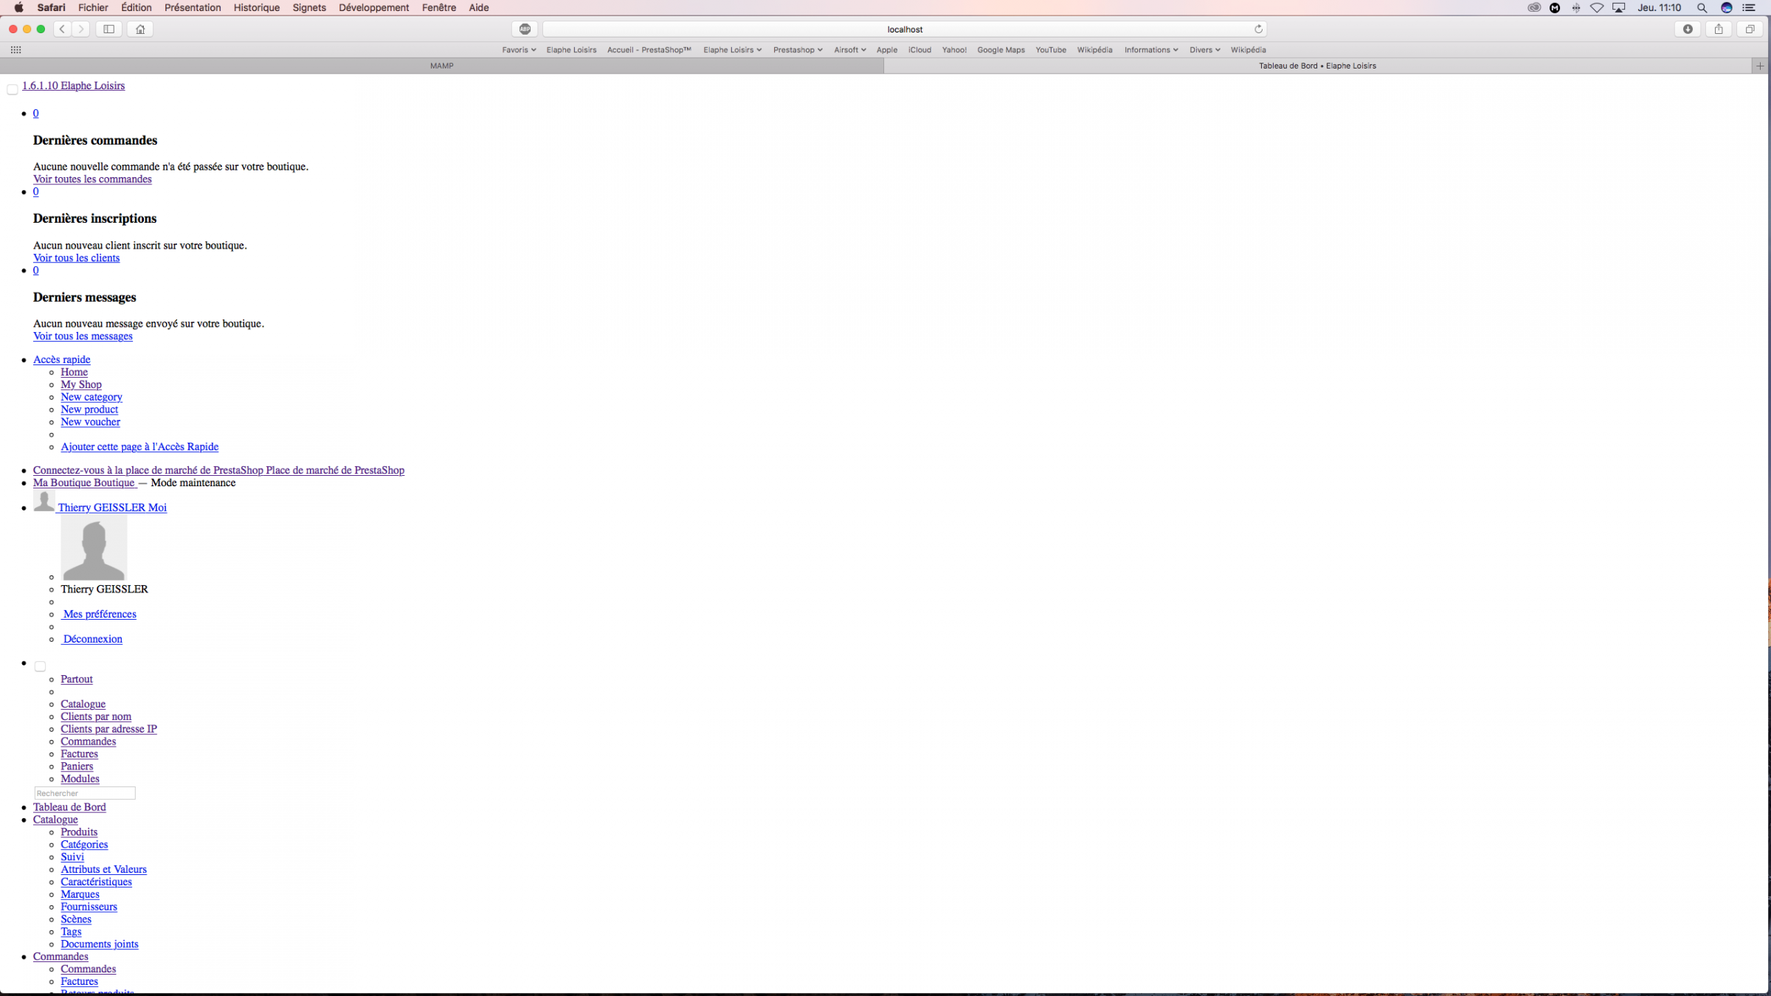Screen dimensions: 1771x996
Task: Open the Top Sites grid icon
Action: 15,49
